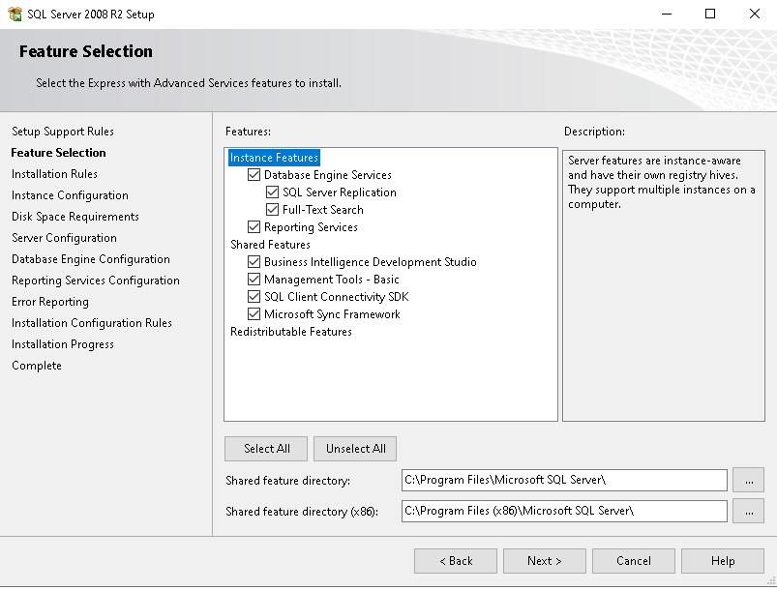
Task: Focus the Shared feature directory path field
Action: [564, 480]
